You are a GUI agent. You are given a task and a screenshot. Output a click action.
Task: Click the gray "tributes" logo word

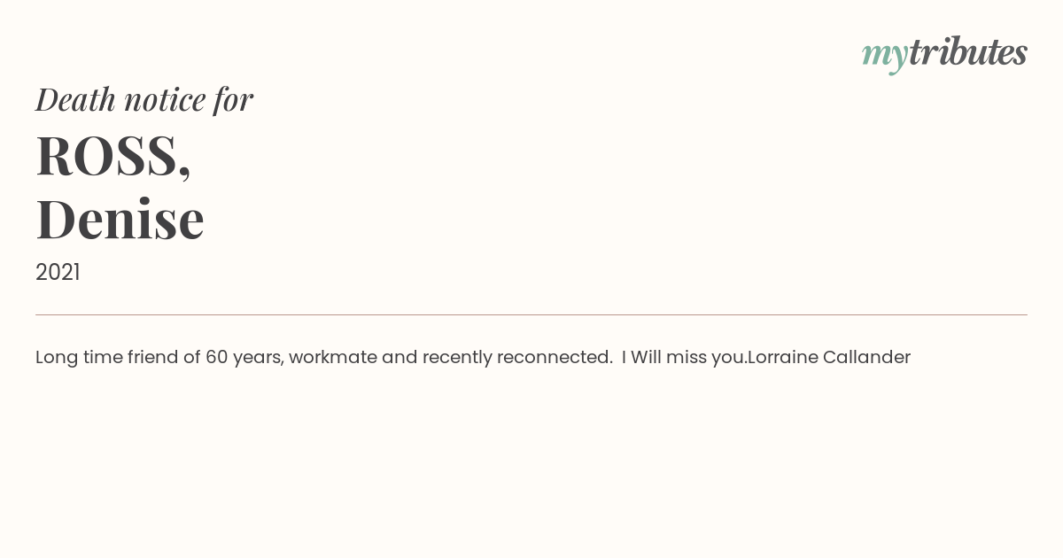[968, 51]
